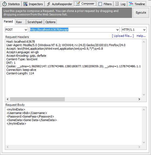Click the Composer pencil icon
The image size is (151, 155).
[78, 4]
